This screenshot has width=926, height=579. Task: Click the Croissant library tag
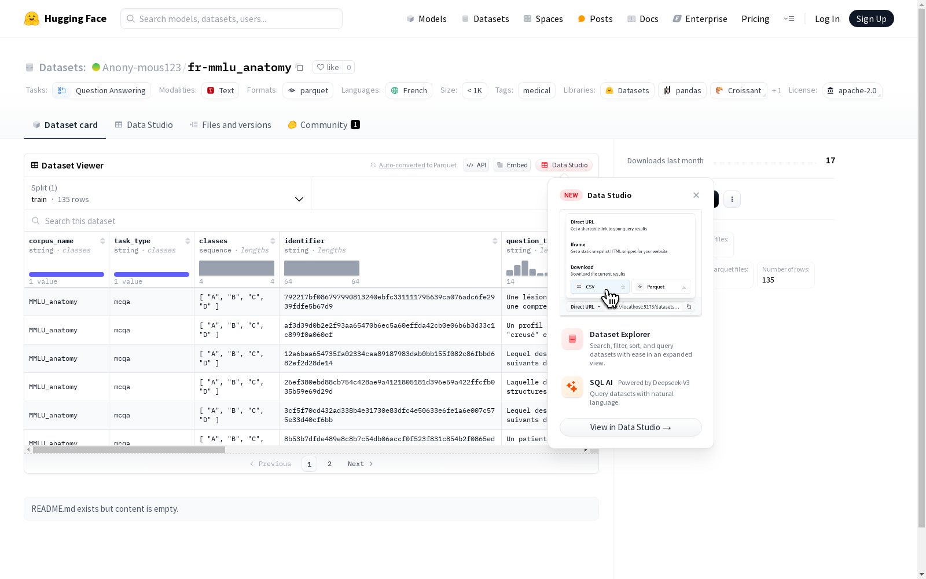tap(738, 90)
